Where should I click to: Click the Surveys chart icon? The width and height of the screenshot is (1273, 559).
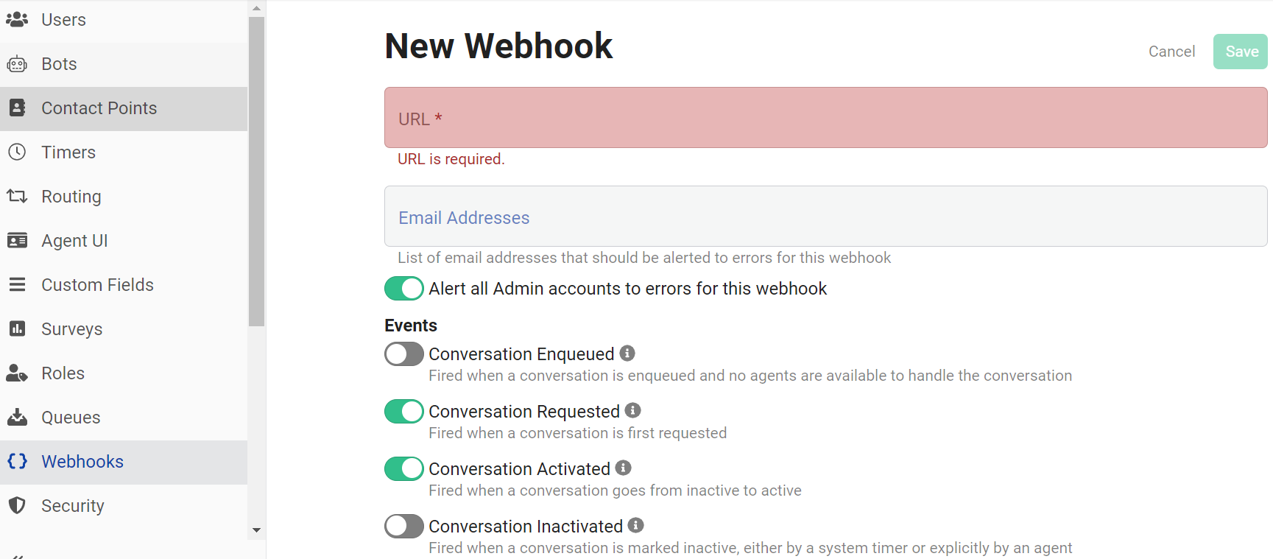pyautogui.click(x=17, y=329)
